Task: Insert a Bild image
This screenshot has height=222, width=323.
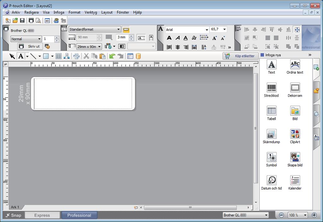Action: coord(295,113)
